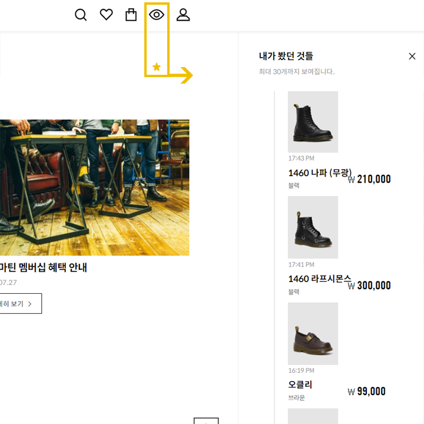424x424 pixels.
Task: Open the search magnifier icon
Action: pos(81,15)
